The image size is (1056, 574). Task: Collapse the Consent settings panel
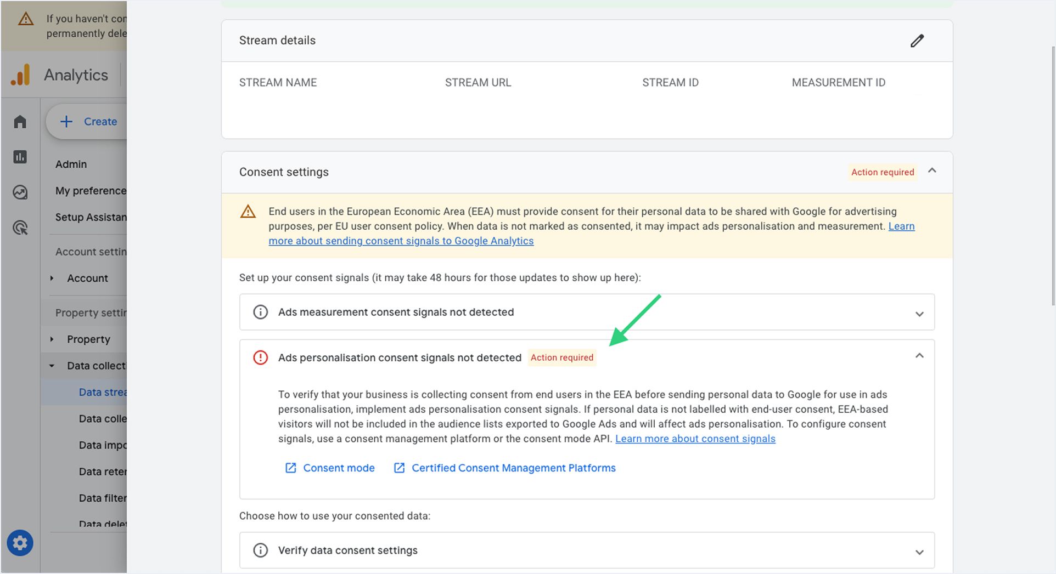coord(933,171)
